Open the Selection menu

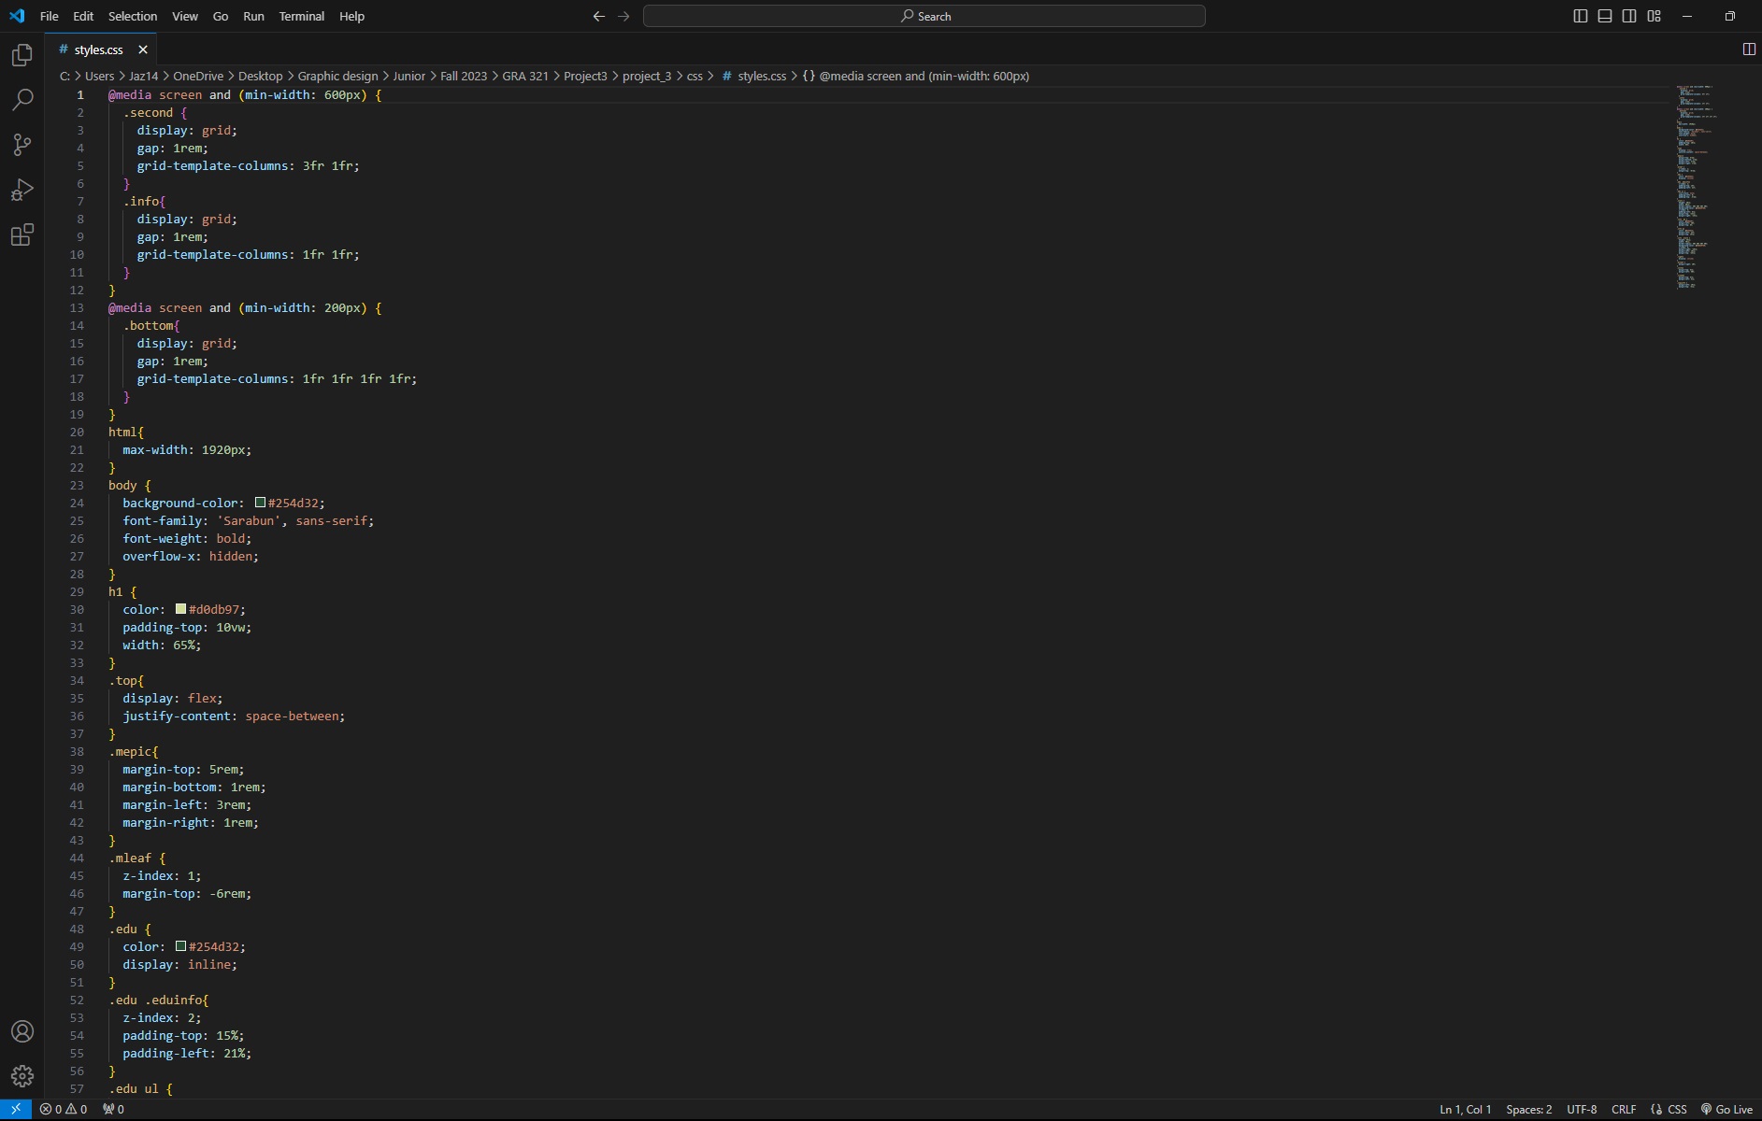pos(132,16)
